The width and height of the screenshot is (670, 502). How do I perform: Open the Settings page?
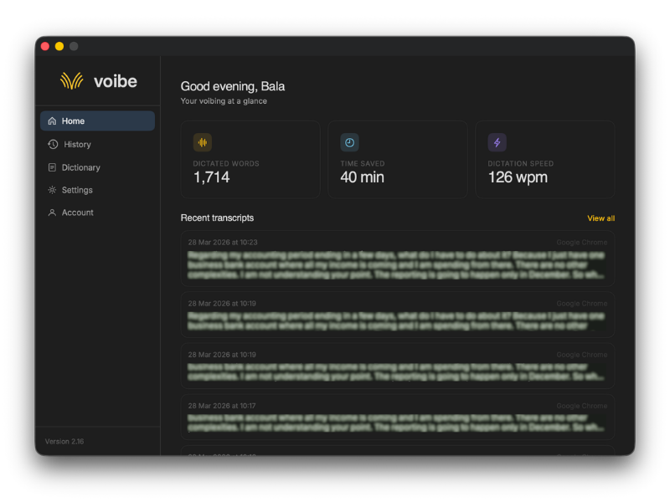click(x=77, y=190)
